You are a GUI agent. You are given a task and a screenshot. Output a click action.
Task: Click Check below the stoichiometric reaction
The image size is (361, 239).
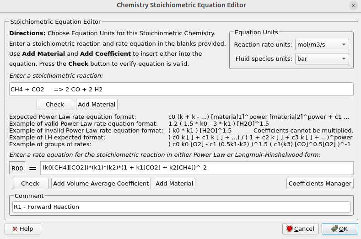[54, 104]
